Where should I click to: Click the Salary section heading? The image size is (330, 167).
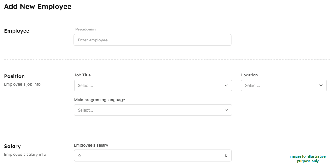tap(13, 146)
